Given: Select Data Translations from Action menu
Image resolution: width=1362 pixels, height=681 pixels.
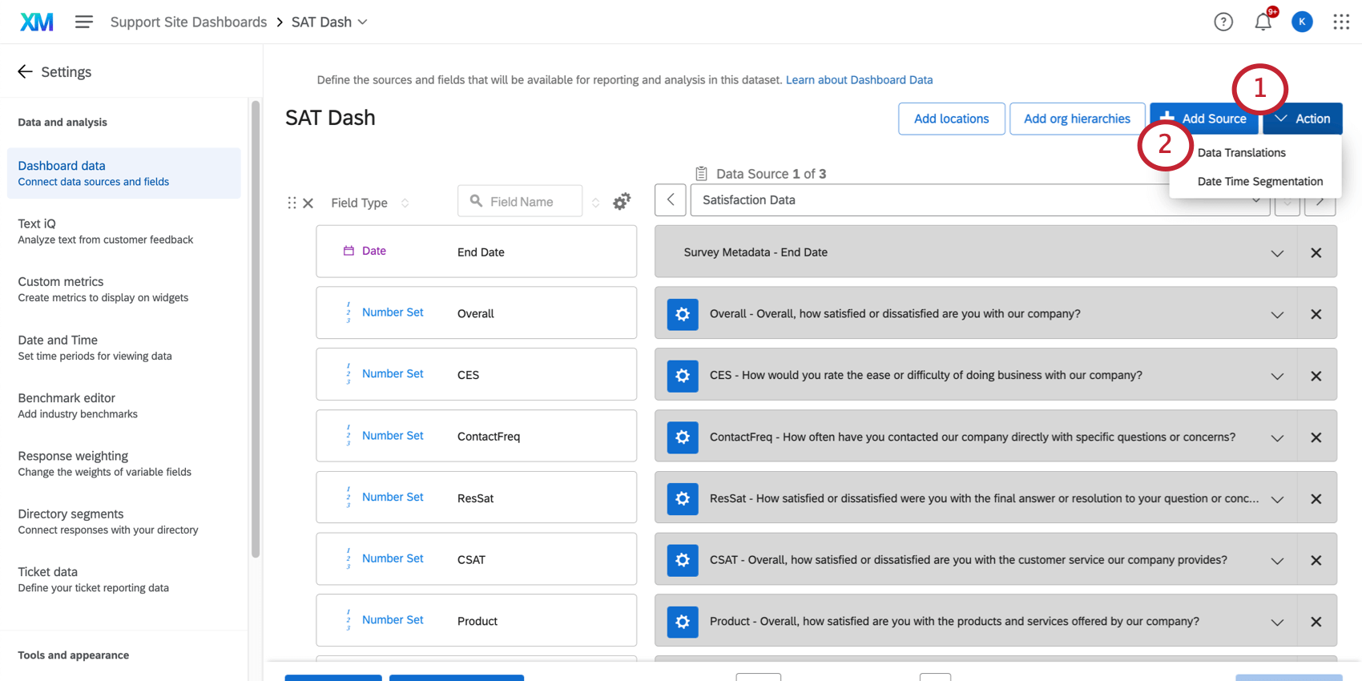Looking at the screenshot, I should [1241, 153].
